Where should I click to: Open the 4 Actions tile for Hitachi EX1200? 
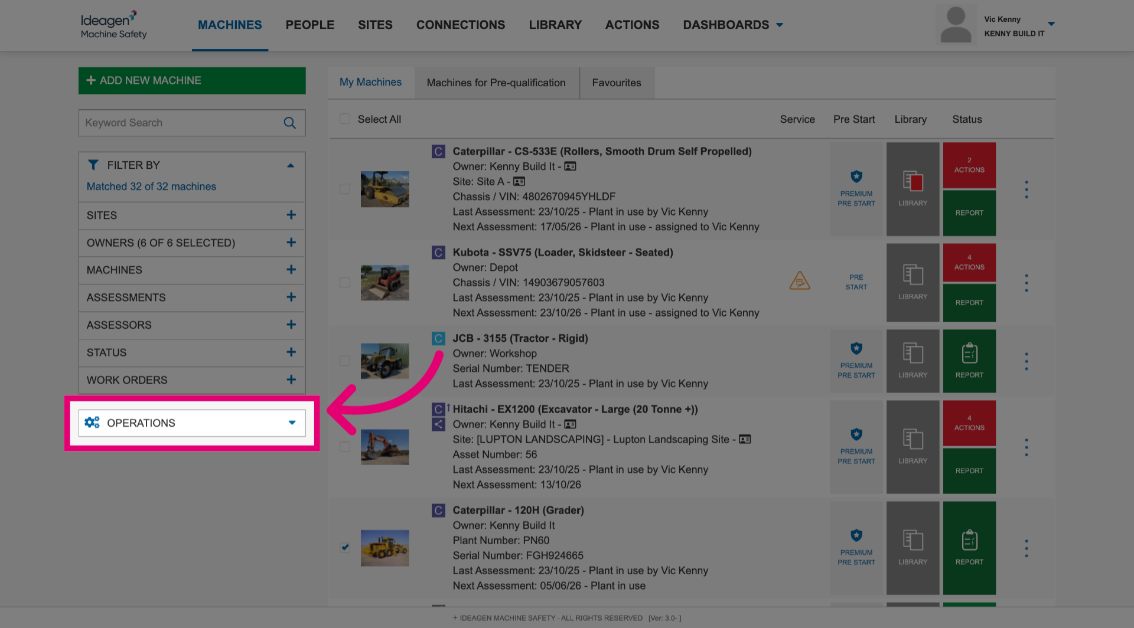click(x=969, y=423)
